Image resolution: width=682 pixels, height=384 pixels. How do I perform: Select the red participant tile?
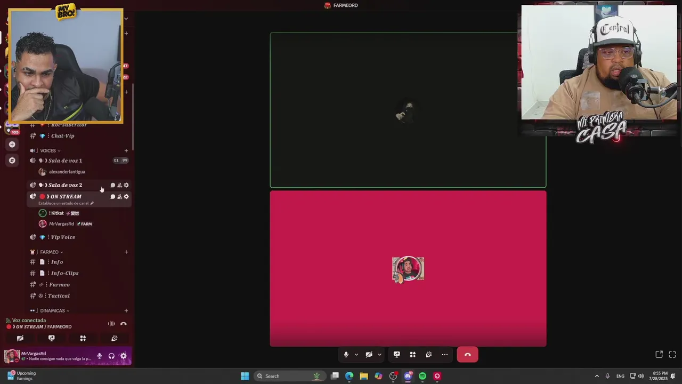tap(408, 269)
